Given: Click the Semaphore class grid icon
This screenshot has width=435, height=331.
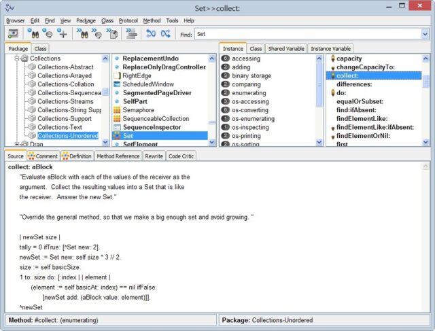Looking at the screenshot, I should 118,110.
